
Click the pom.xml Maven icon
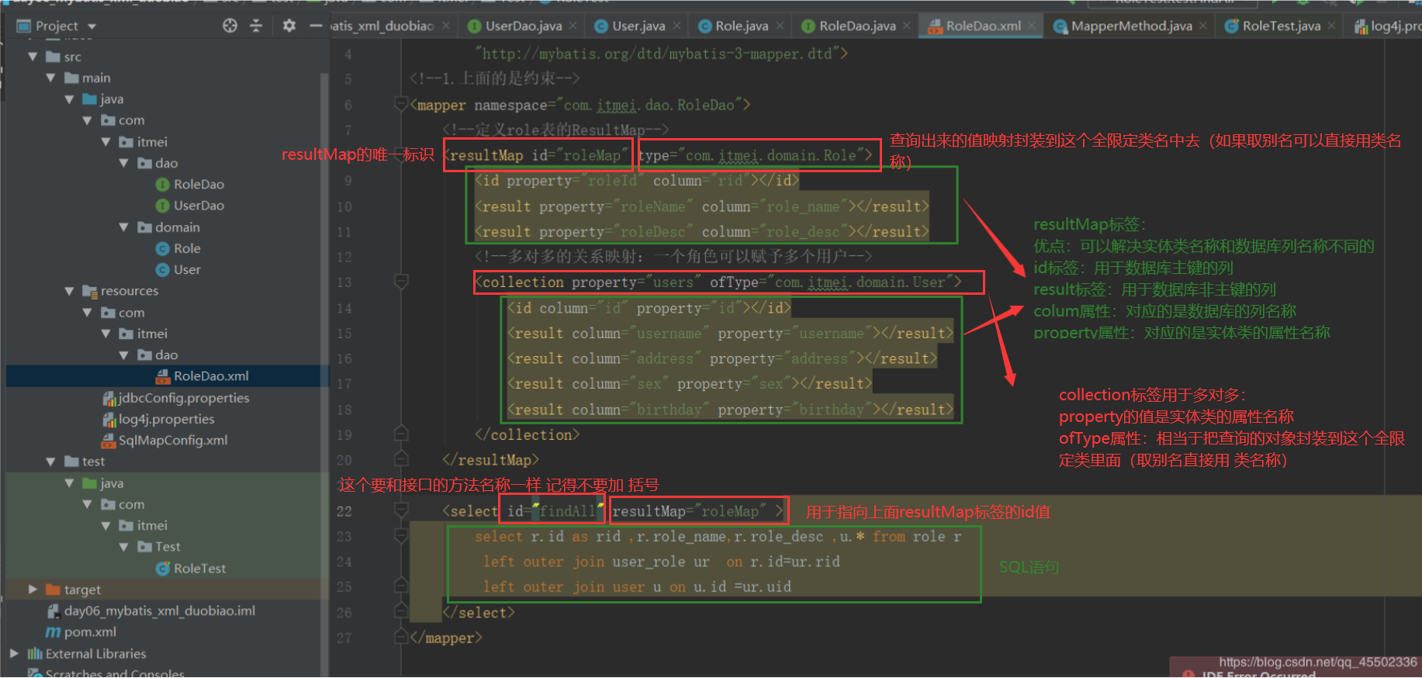pos(54,632)
